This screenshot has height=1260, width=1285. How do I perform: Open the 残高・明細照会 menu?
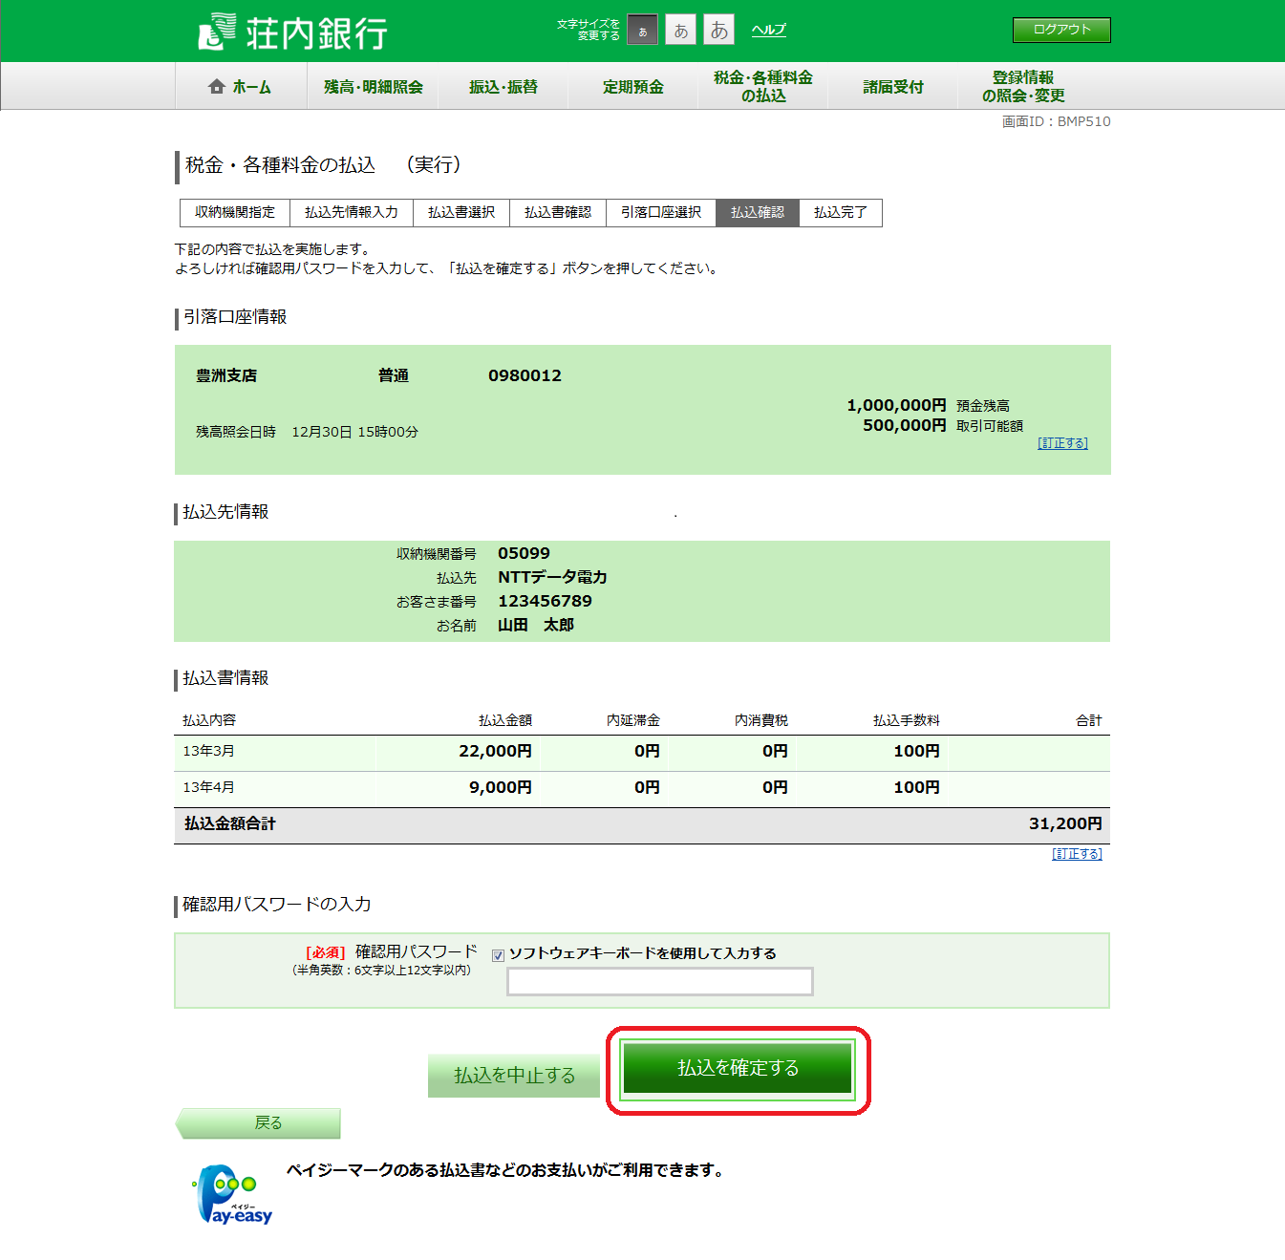pos(373,87)
